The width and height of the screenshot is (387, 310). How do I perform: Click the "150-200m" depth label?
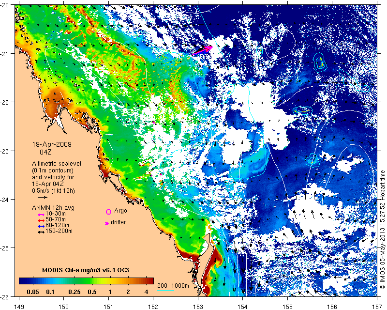click(x=59, y=231)
